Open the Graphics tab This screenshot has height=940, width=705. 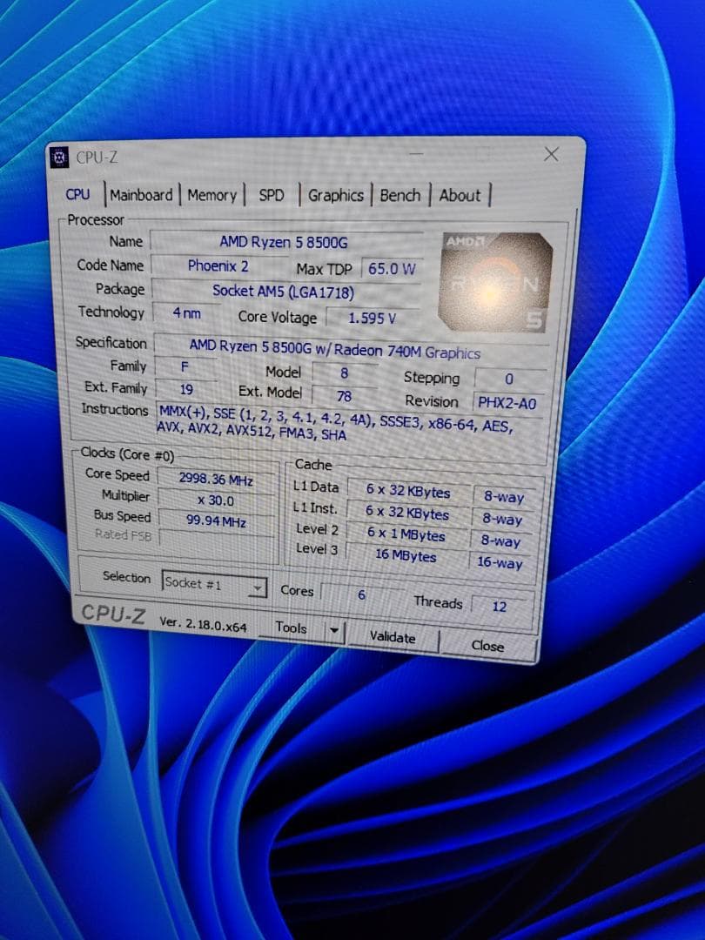[336, 196]
